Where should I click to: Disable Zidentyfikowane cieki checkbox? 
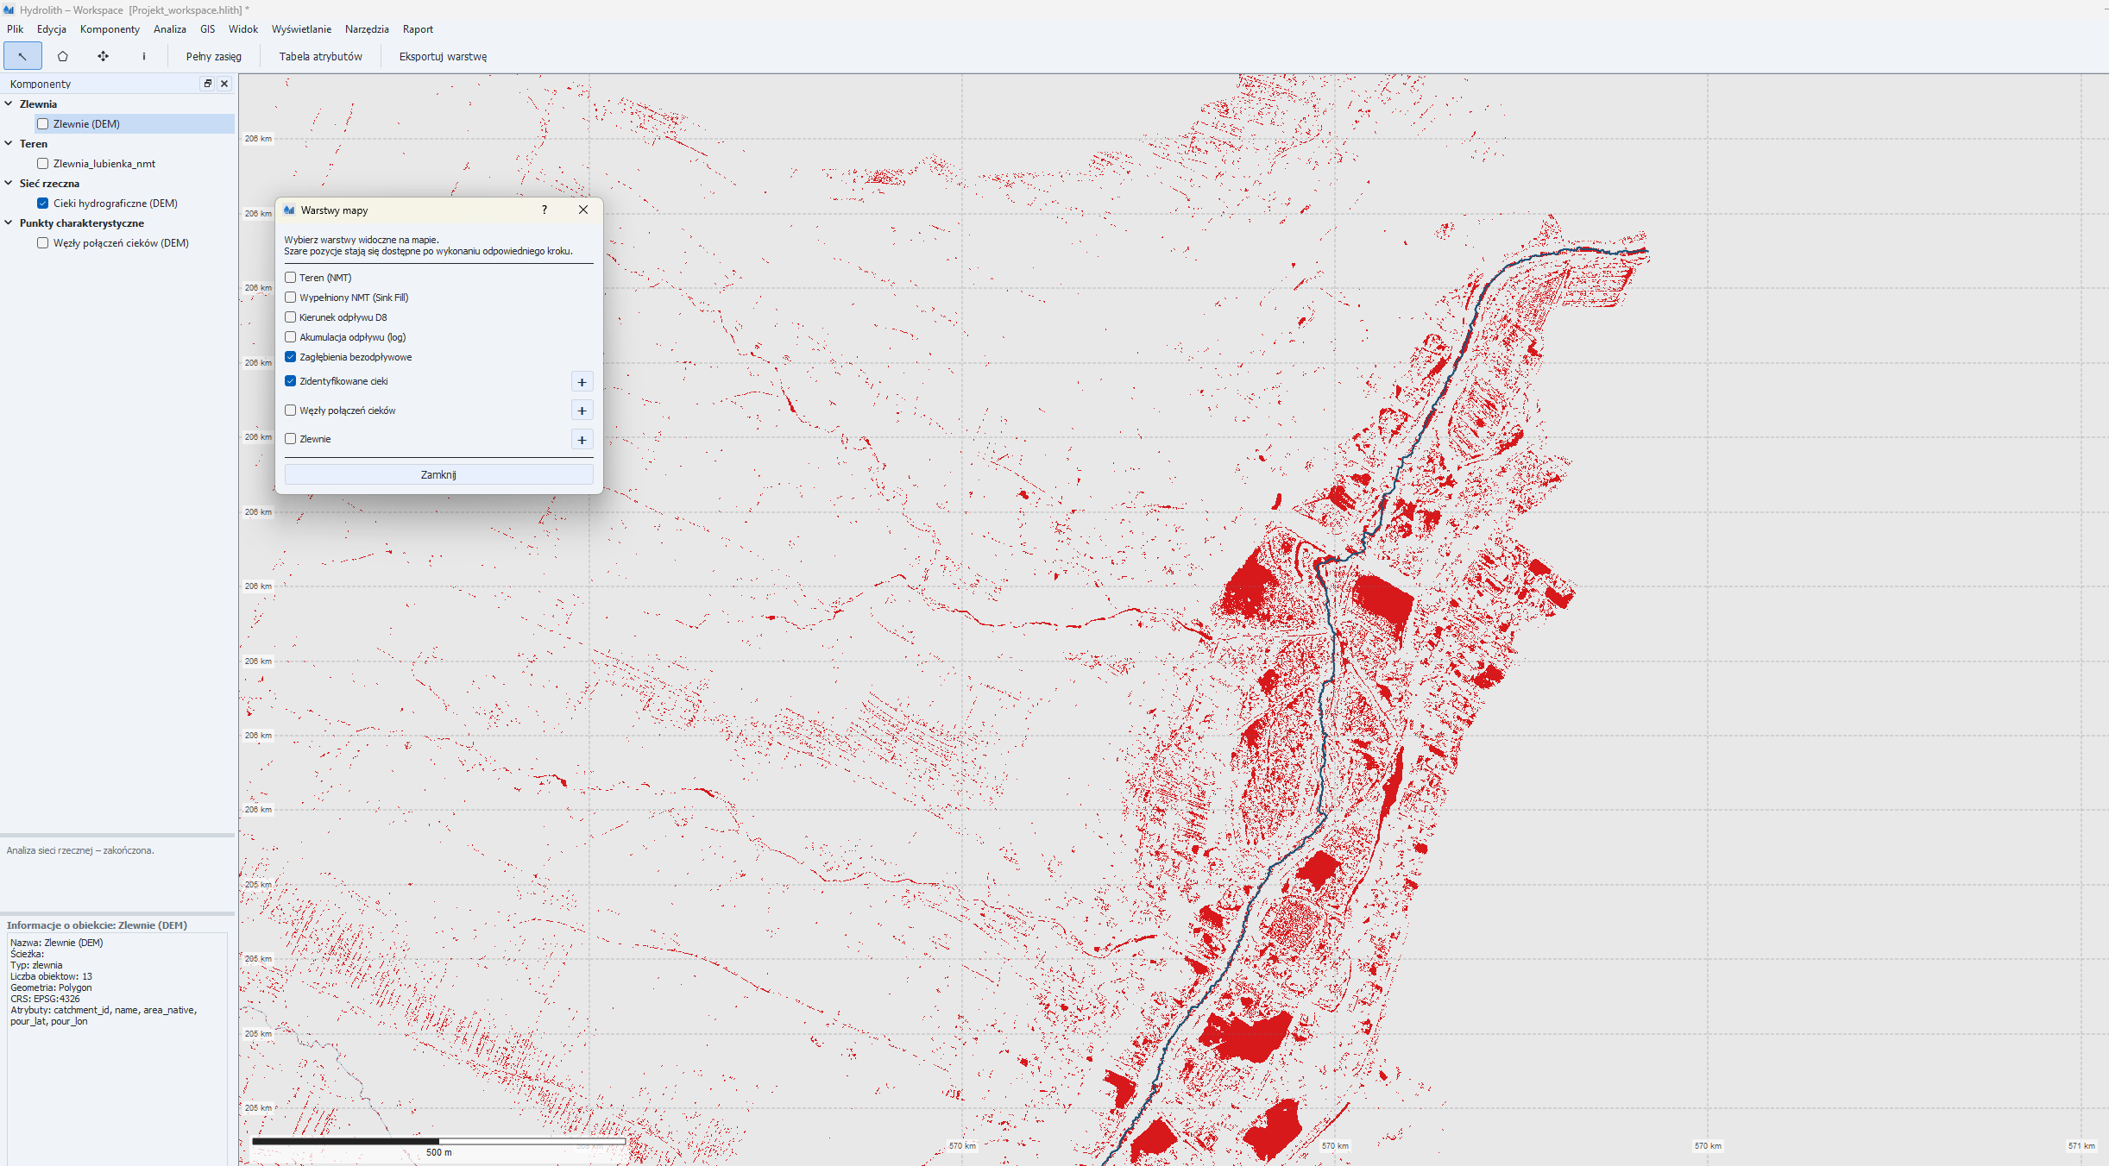tap(291, 381)
